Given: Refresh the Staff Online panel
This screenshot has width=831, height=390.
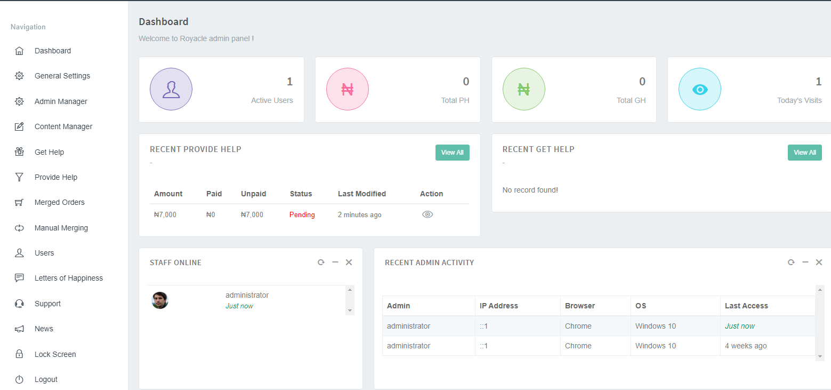Looking at the screenshot, I should [x=321, y=262].
